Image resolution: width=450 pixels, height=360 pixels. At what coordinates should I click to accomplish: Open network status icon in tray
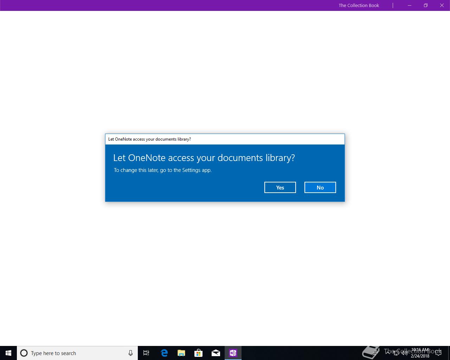tap(396, 353)
